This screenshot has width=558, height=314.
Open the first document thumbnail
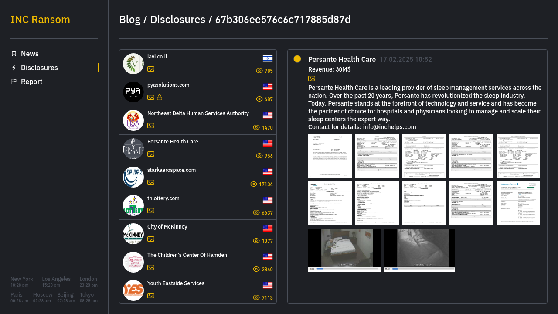330,156
